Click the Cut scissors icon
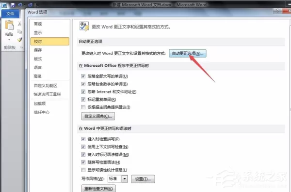This screenshot has height=192, width=291. pos(19,24)
